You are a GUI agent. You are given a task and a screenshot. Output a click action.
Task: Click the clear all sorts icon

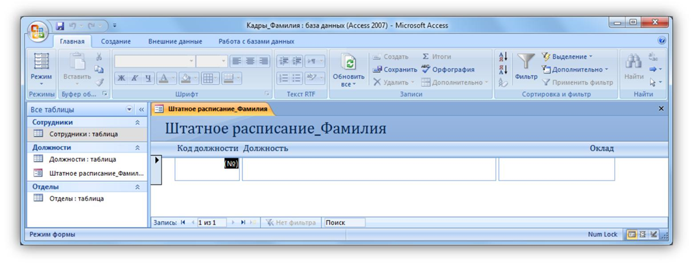503,81
